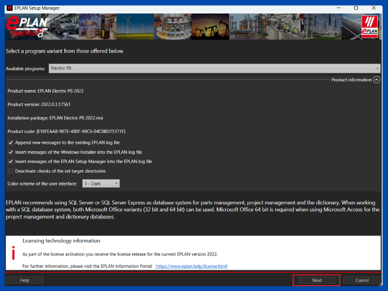This screenshot has width=388, height=291.
Task: Close the EPLAN Setup Manager window
Action: tap(374, 8)
